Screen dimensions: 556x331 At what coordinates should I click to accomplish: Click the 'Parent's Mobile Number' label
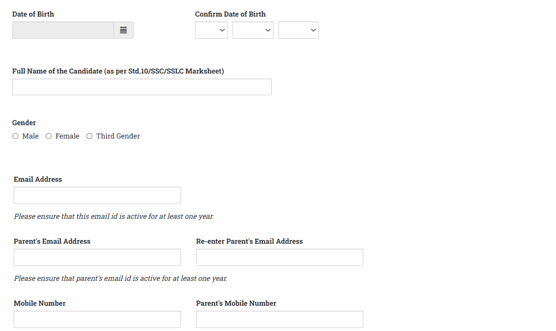coord(236,303)
